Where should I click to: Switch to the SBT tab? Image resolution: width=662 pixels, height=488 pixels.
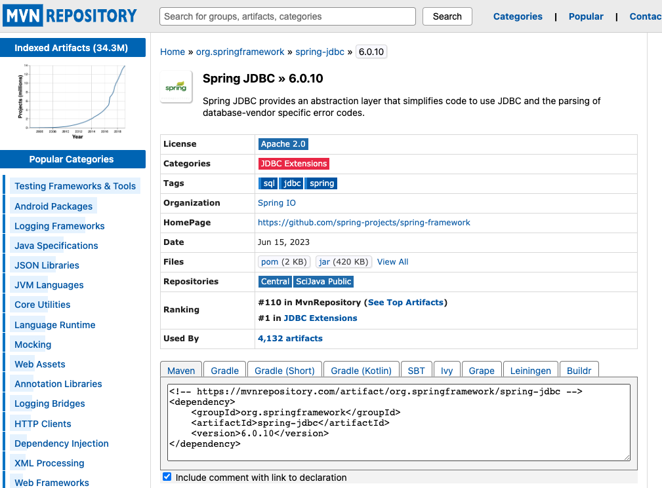coord(416,370)
